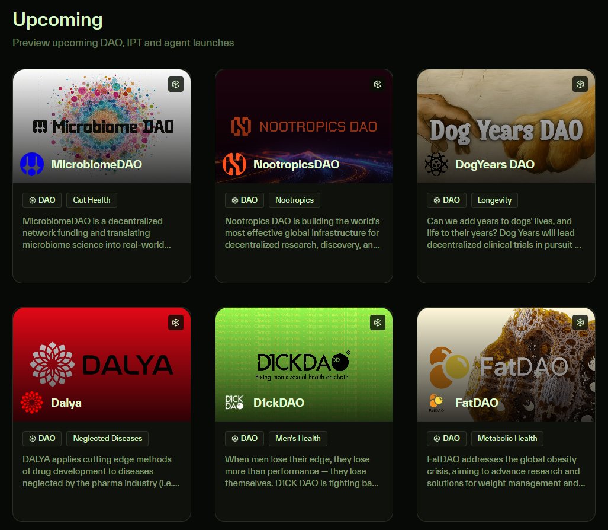Image resolution: width=608 pixels, height=530 pixels.
Task: Click the FatDAO obesity description text
Action: [x=506, y=471]
